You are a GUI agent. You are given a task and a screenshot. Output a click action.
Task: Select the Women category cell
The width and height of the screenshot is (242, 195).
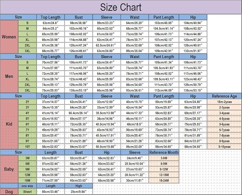tap(9, 37)
